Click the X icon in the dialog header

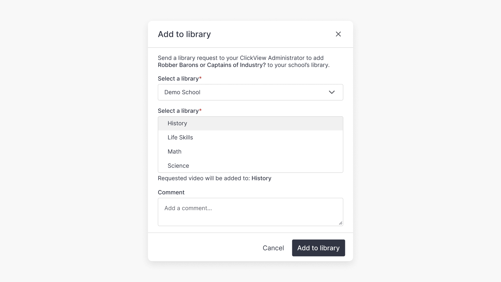tap(338, 34)
